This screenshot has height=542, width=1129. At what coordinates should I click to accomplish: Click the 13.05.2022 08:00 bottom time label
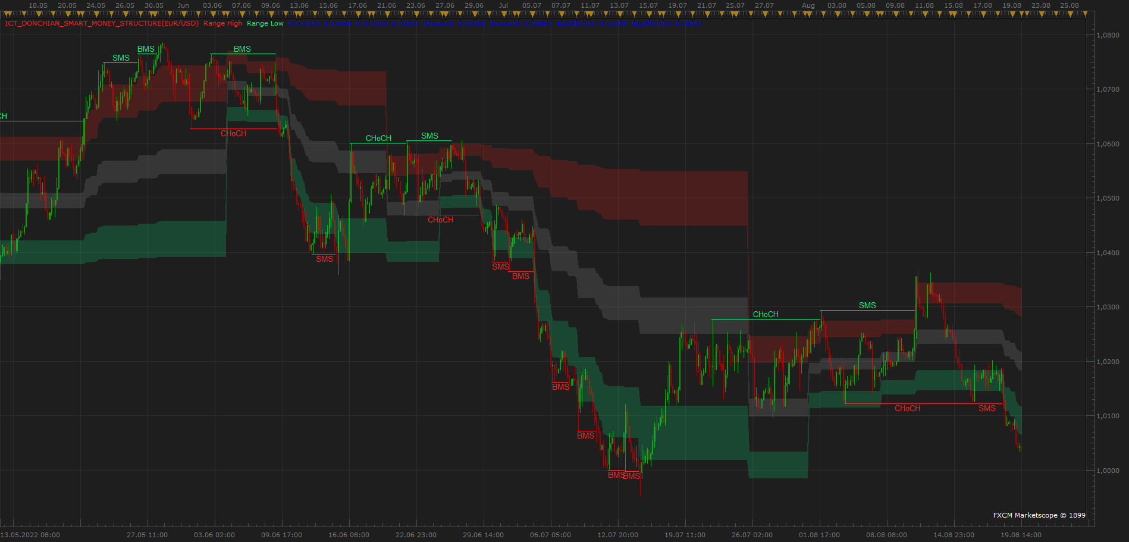(30, 535)
